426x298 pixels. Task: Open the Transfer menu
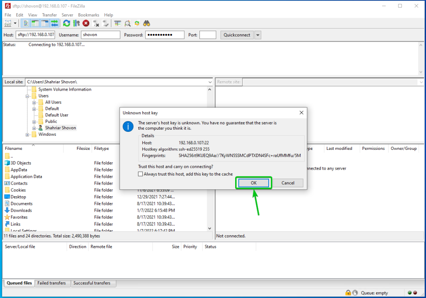click(49, 15)
